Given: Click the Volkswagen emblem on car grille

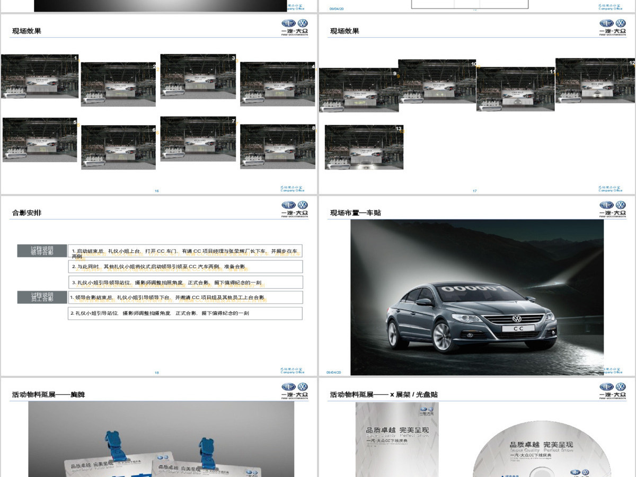Looking at the screenshot, I should pos(516,319).
